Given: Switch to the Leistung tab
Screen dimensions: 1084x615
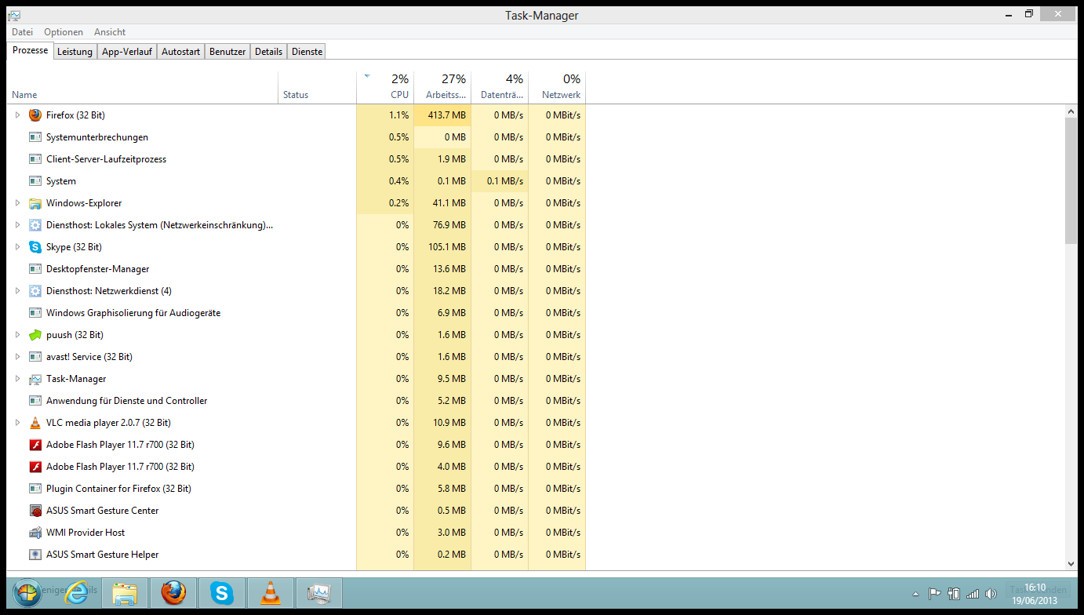Looking at the screenshot, I should 75,52.
